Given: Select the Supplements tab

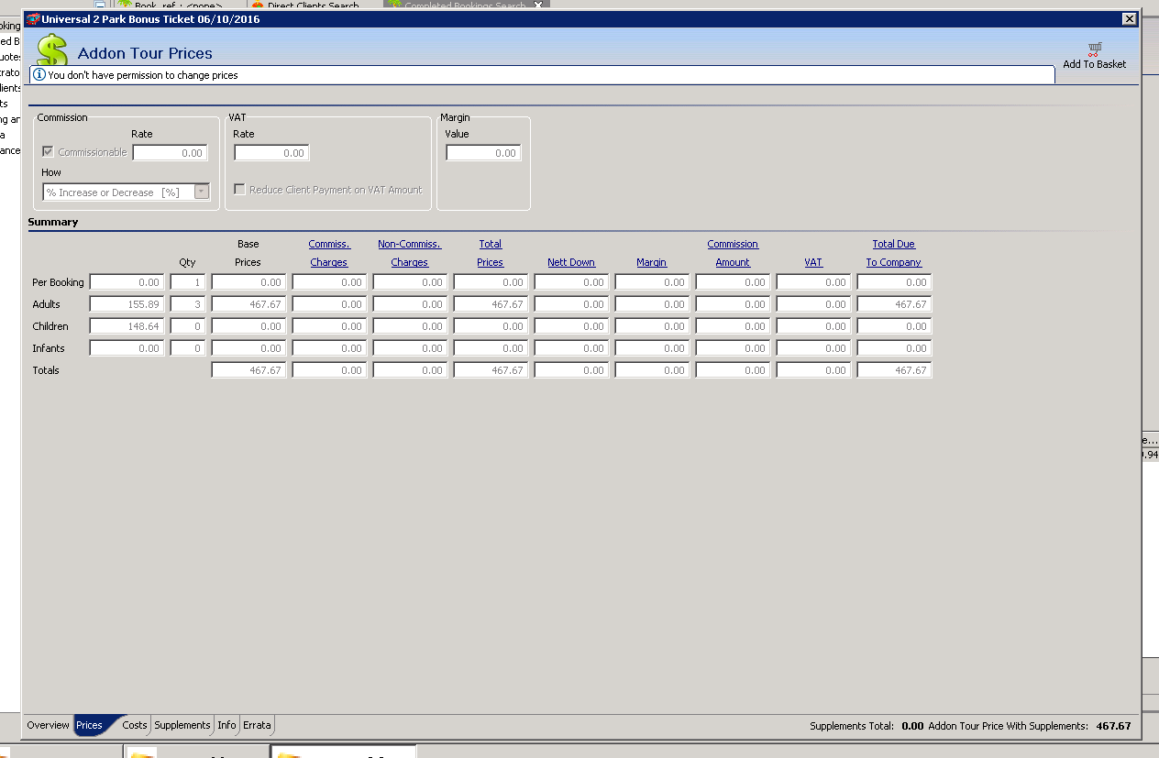Looking at the screenshot, I should click(182, 725).
